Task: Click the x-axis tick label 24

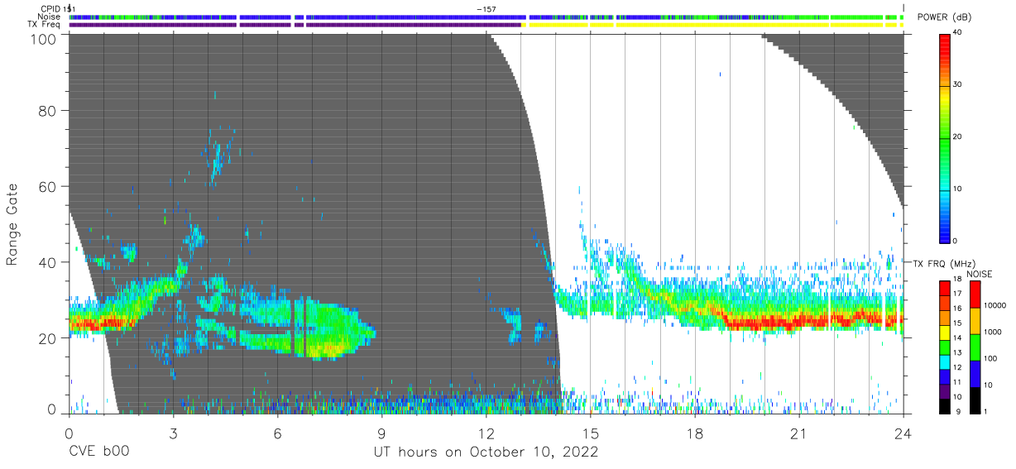Action: (x=903, y=433)
